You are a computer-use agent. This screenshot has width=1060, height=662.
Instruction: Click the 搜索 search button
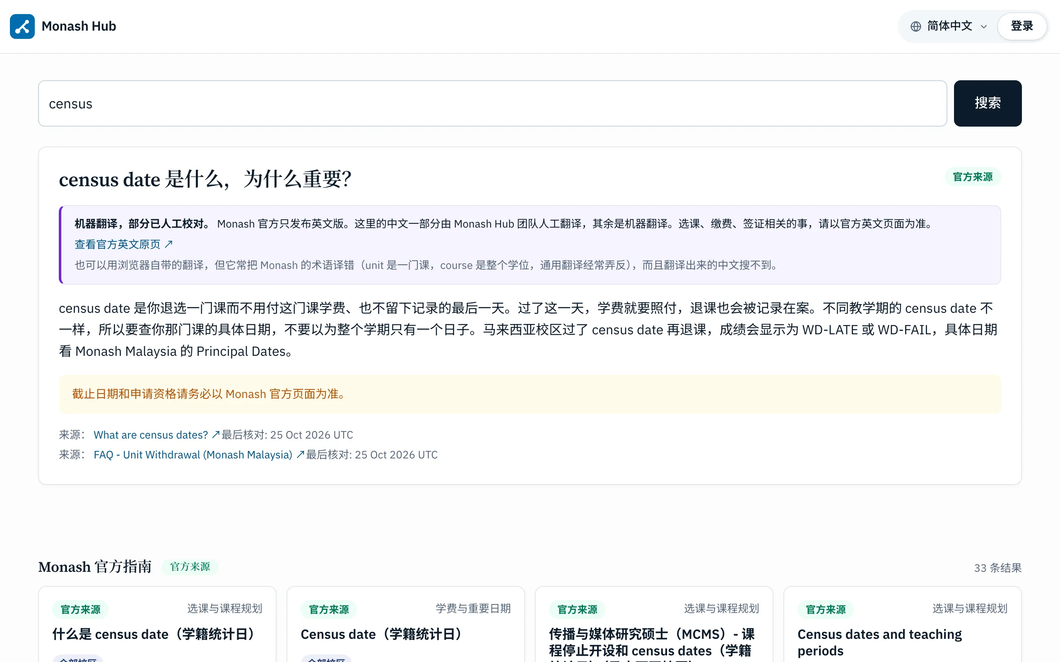pyautogui.click(x=987, y=103)
